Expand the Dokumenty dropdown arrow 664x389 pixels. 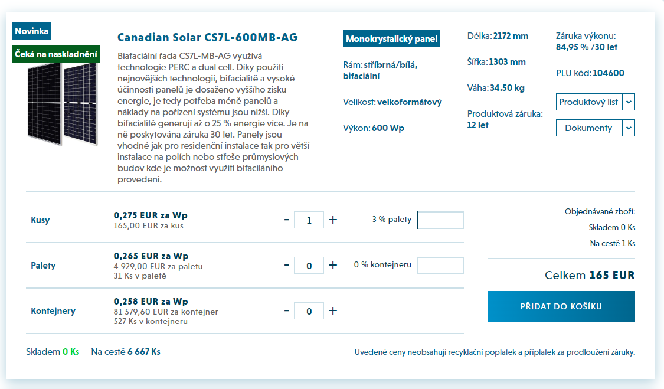click(x=629, y=128)
